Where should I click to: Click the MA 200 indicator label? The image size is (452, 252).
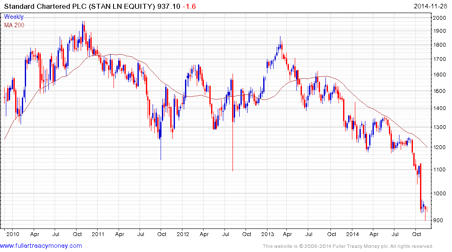tap(14, 25)
